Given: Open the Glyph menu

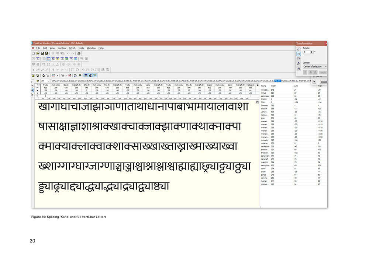Looking at the screenshot, I should tap(72, 48).
